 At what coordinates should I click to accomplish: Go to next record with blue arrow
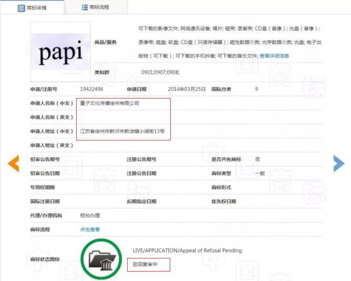pos(338,164)
